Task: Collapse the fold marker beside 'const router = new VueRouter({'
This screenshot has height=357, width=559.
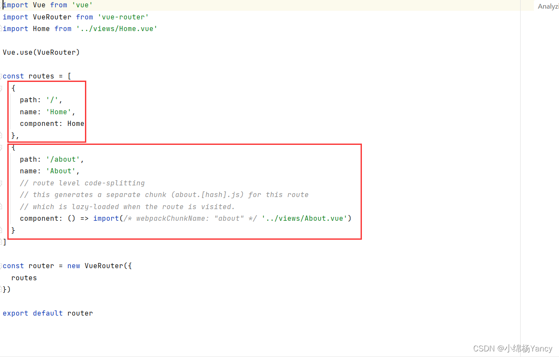Action: (1, 266)
